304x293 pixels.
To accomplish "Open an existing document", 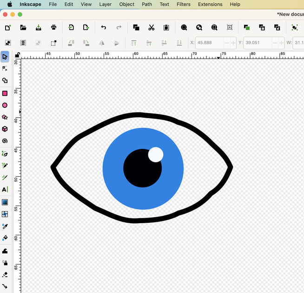I will tap(23, 27).
